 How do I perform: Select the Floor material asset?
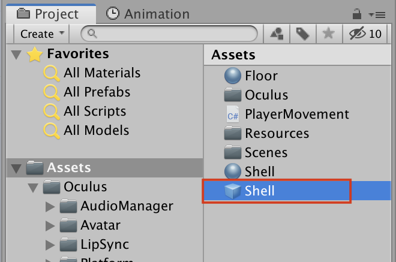click(x=260, y=76)
